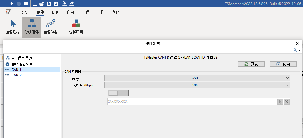Image resolution: width=303 pixels, height=138 pixels.
Task: Open project via the folder arrow icon
Action: coord(42,4)
